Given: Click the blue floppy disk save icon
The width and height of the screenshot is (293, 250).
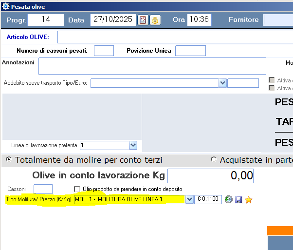Looking at the screenshot, I should [x=238, y=200].
